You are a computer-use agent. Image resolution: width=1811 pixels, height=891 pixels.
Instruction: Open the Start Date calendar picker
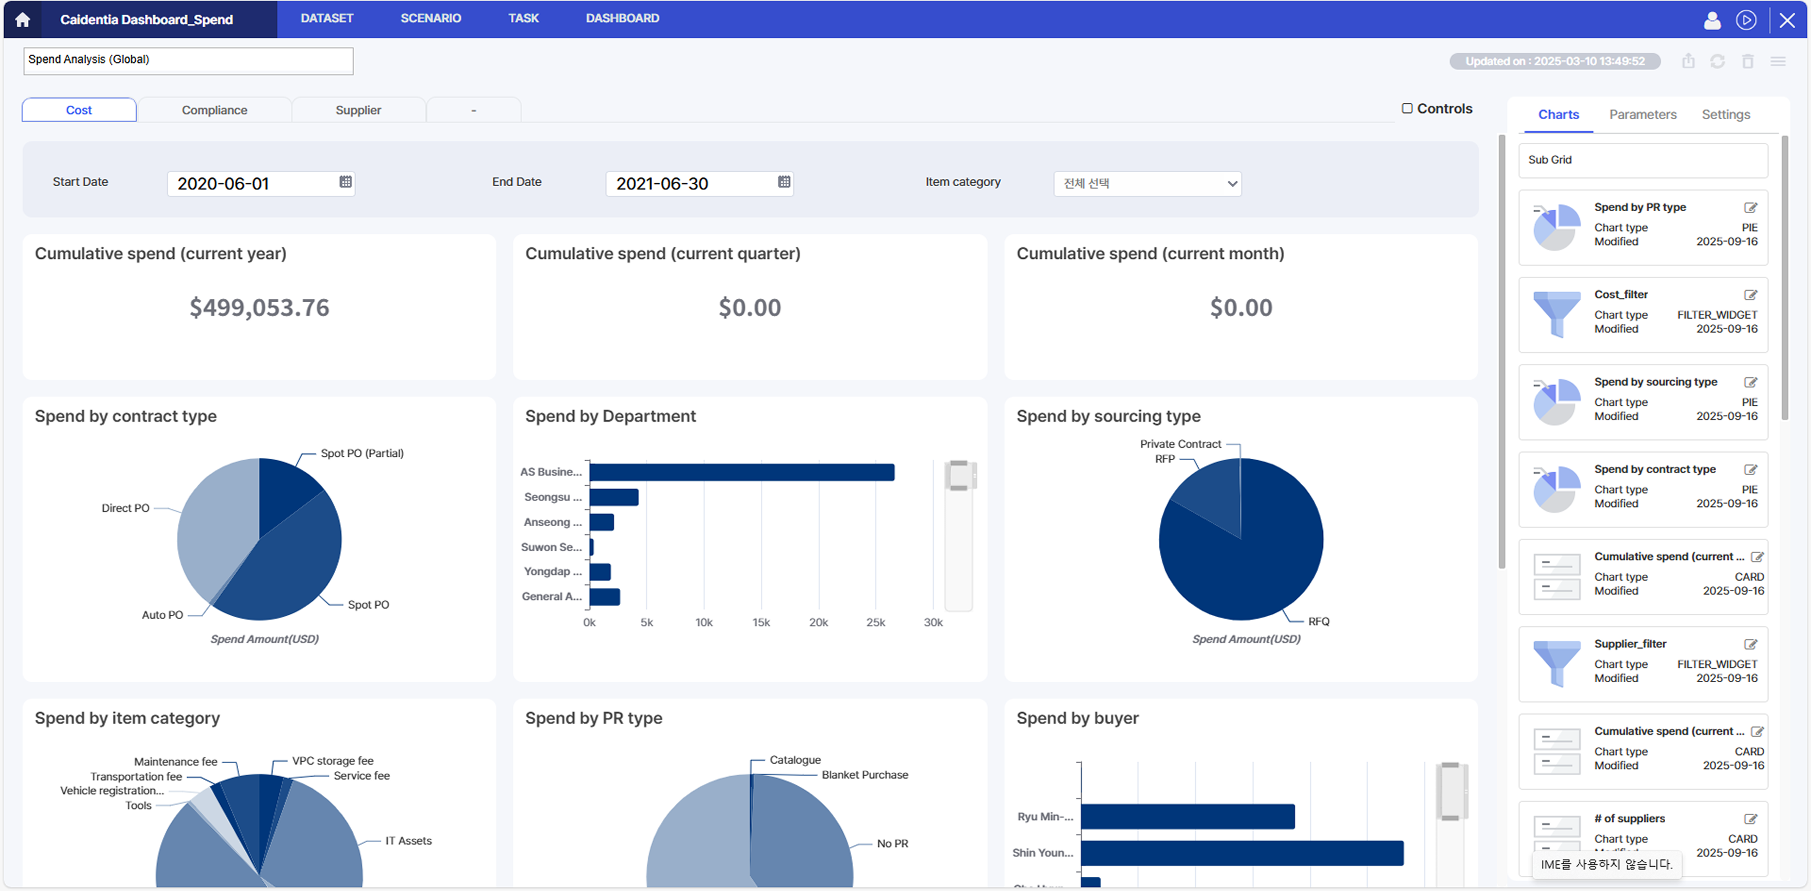(345, 182)
